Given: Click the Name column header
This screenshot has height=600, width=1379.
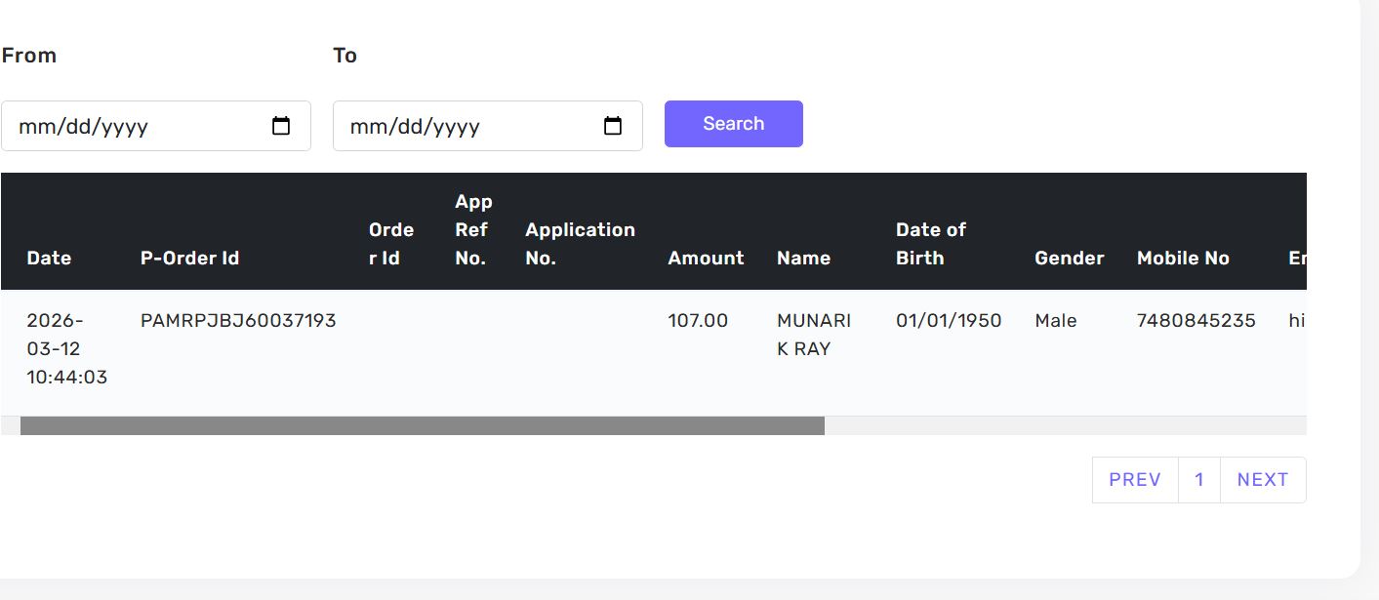Looking at the screenshot, I should (x=803, y=258).
